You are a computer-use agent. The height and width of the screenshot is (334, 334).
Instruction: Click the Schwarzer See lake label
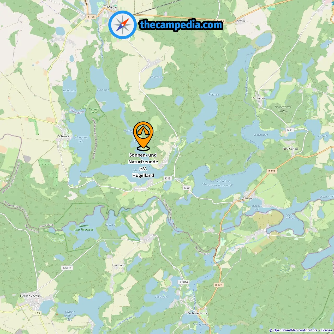[81, 139]
